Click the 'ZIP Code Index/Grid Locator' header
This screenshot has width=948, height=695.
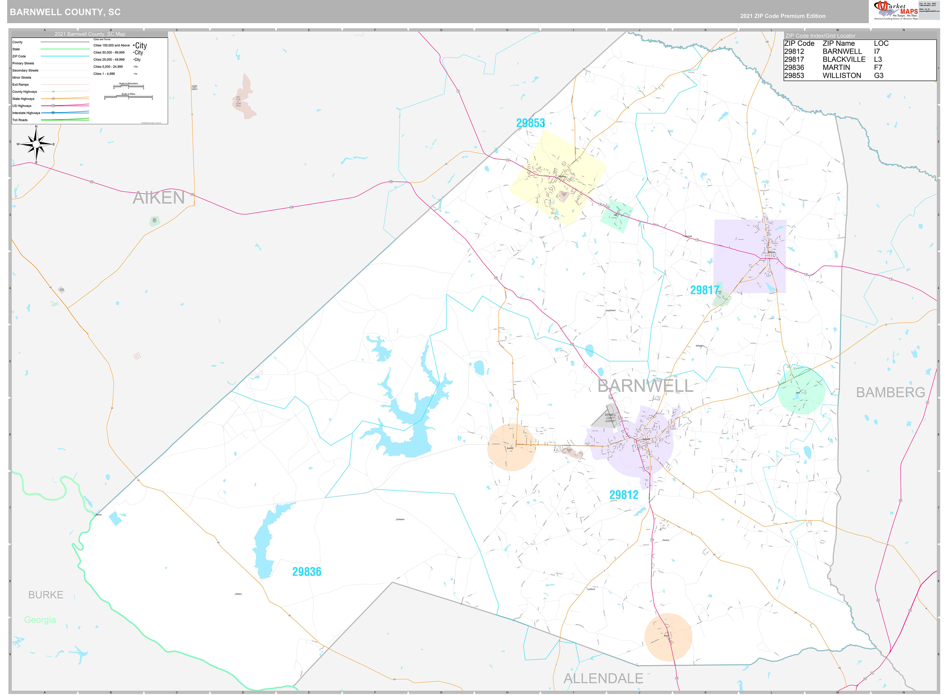click(x=820, y=36)
